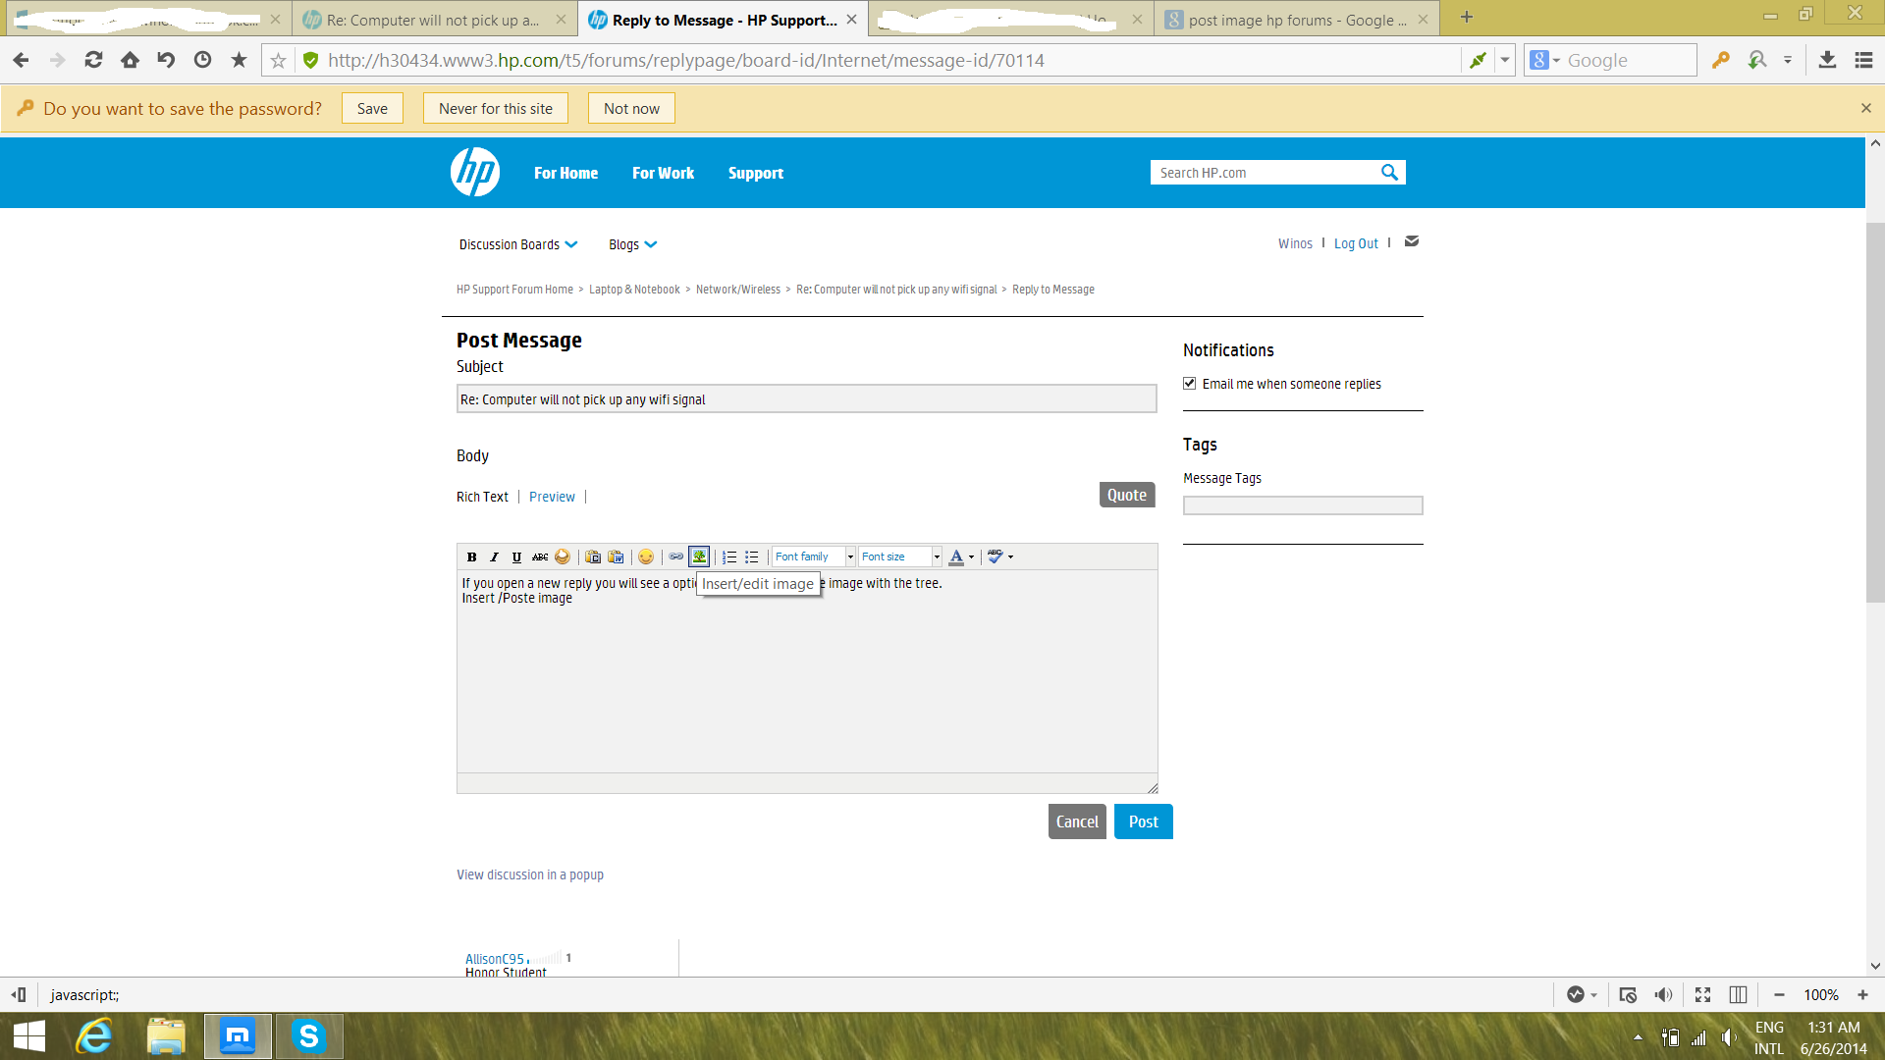Image resolution: width=1885 pixels, height=1060 pixels.
Task: Uncheck Email me when someone replies
Action: [1190, 384]
